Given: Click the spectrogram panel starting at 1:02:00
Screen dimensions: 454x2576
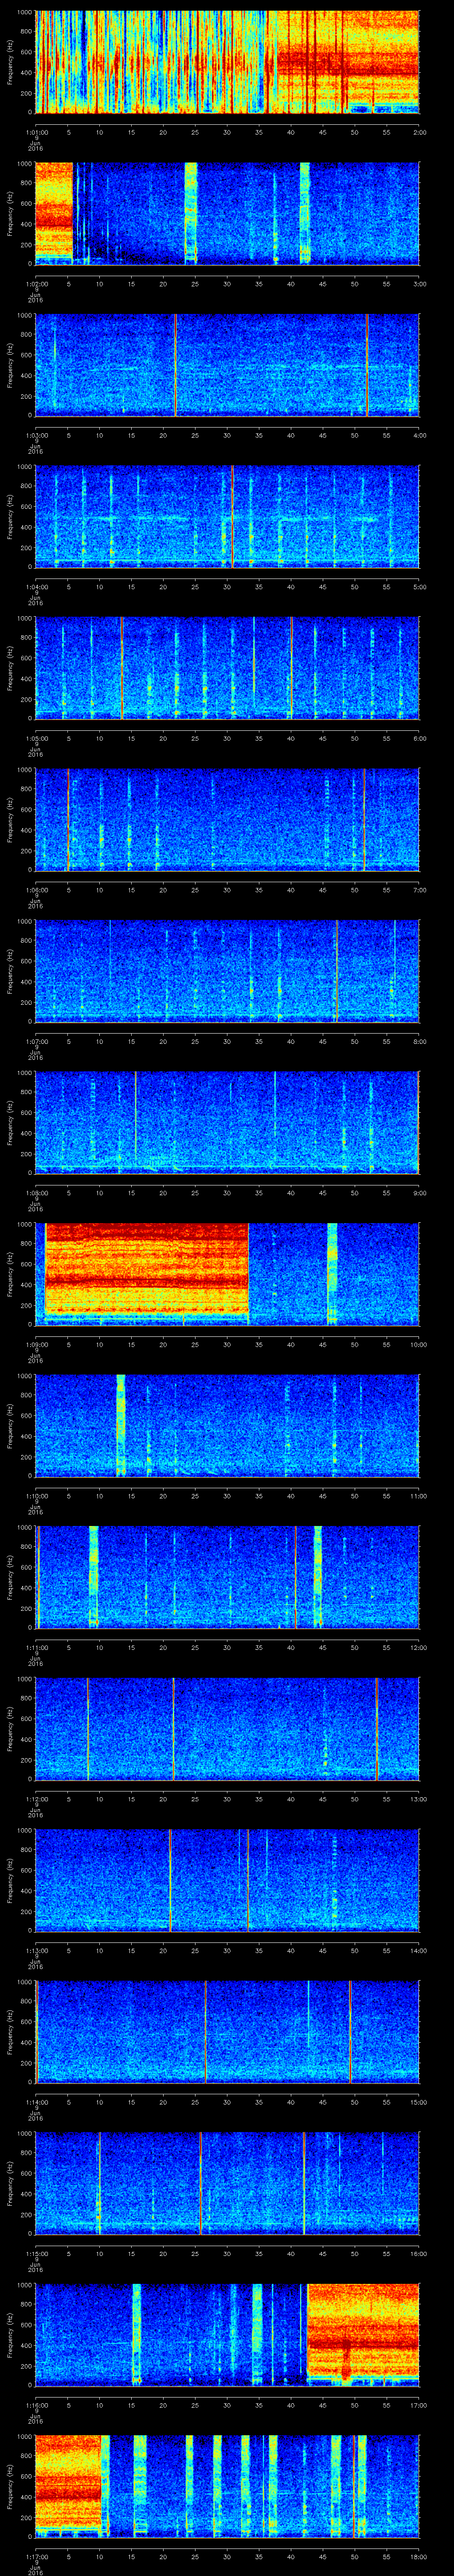Looking at the screenshot, I should tap(227, 213).
